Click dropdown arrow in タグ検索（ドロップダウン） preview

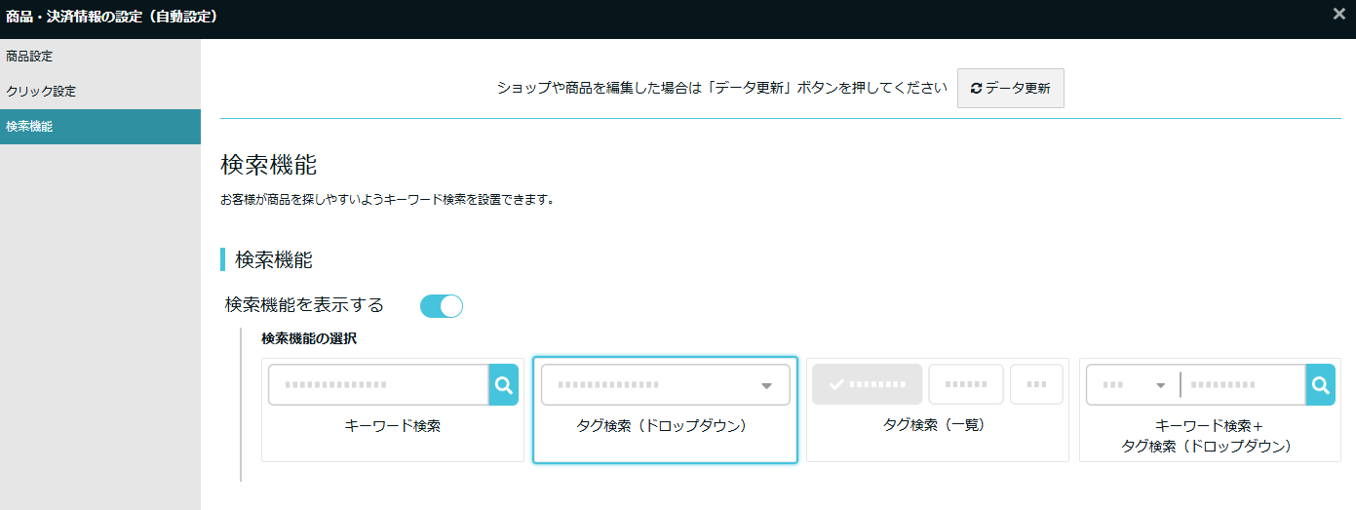pos(766,386)
